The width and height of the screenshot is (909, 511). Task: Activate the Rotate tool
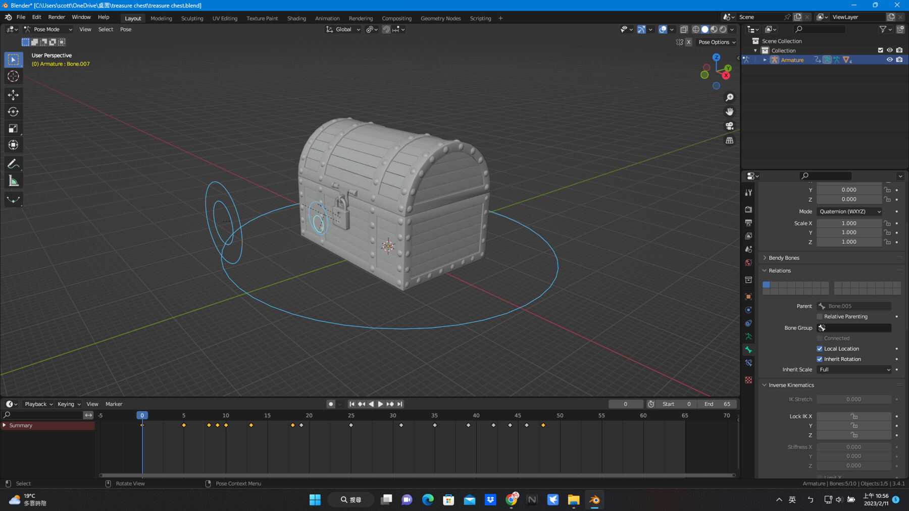[14, 111]
